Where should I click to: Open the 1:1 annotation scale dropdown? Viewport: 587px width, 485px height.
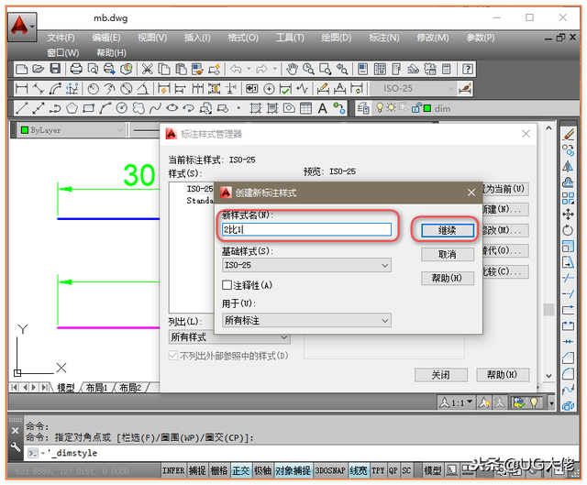(456, 402)
